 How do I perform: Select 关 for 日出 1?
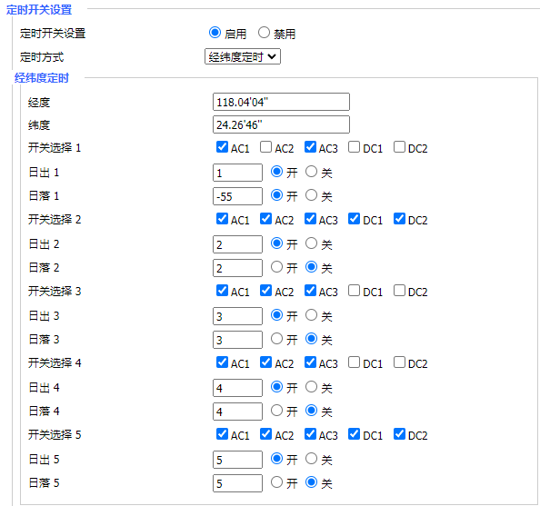[x=311, y=172]
